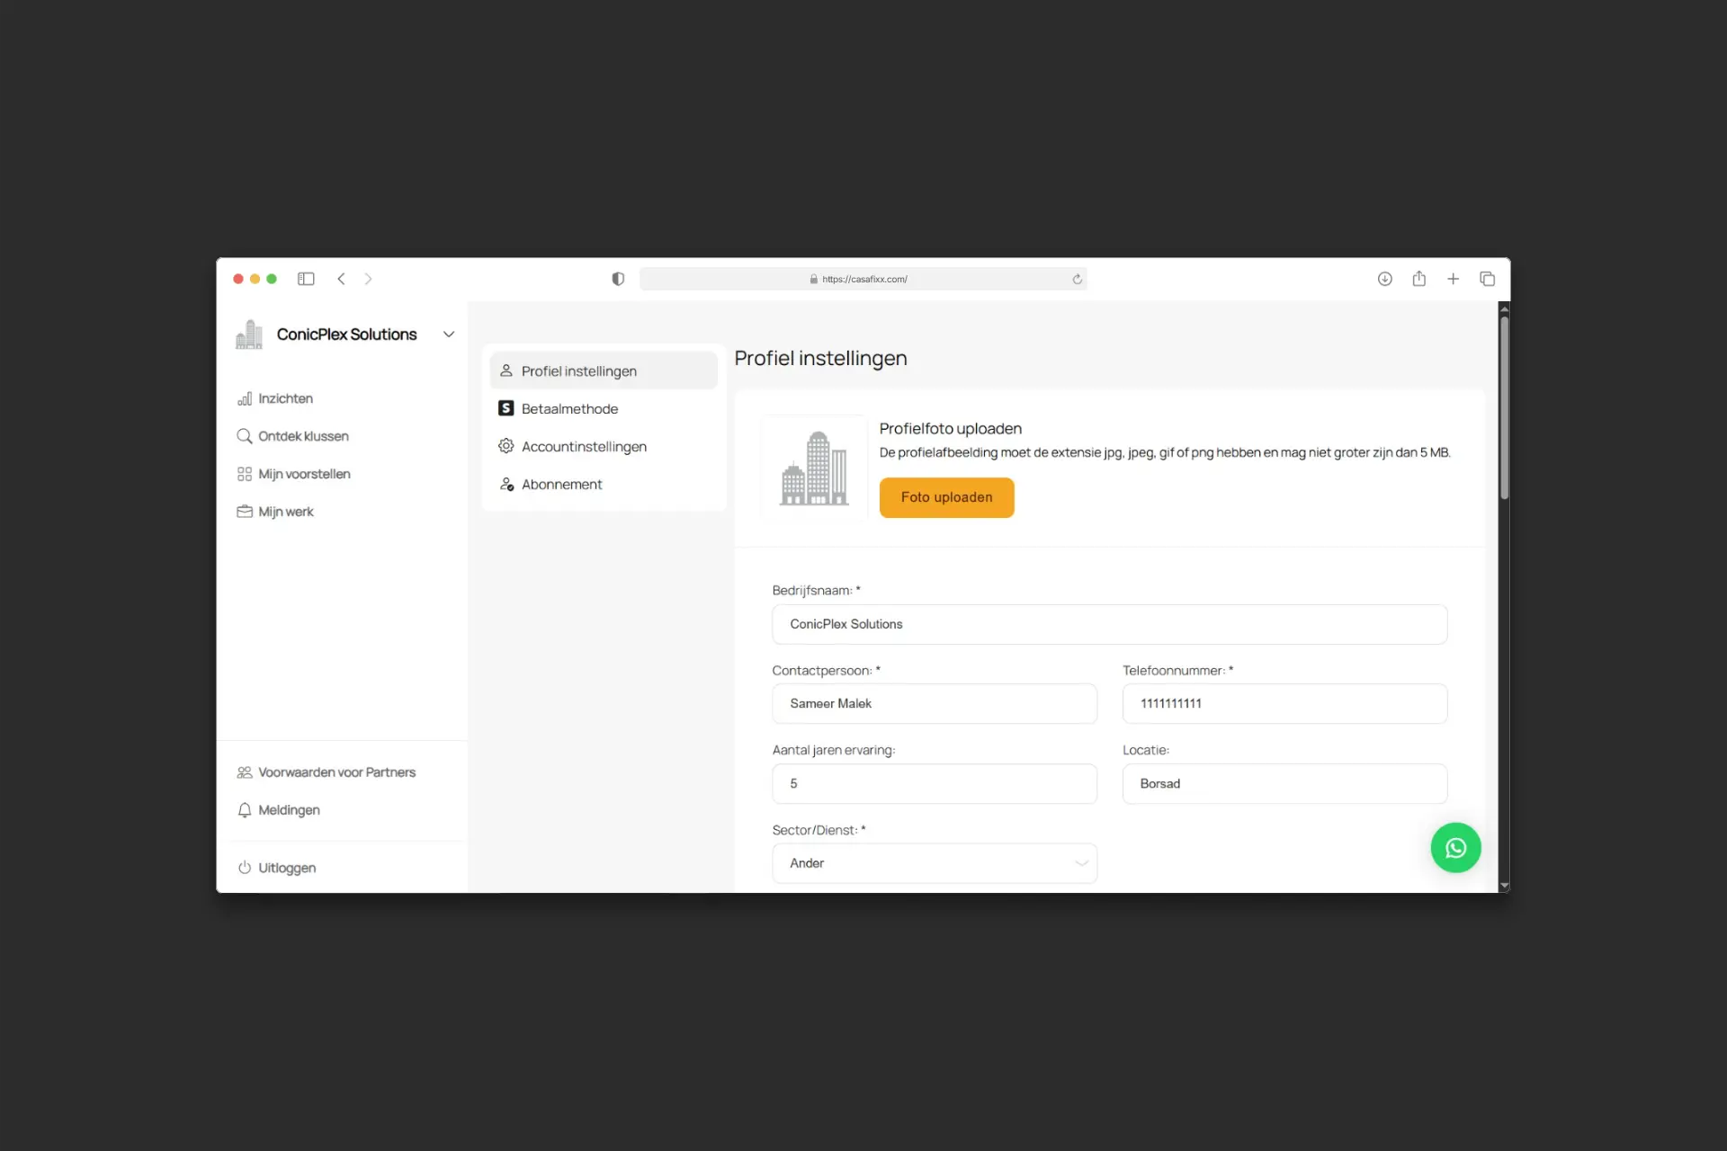
Task: Click the privacy shield icon
Action: pyautogui.click(x=618, y=279)
